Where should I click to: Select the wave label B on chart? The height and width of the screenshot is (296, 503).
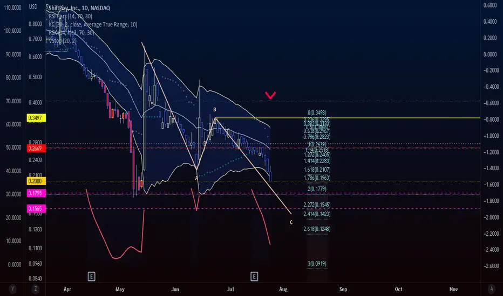point(215,109)
